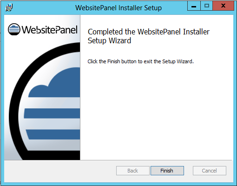Click the Finish button instruction sentence

140,61
